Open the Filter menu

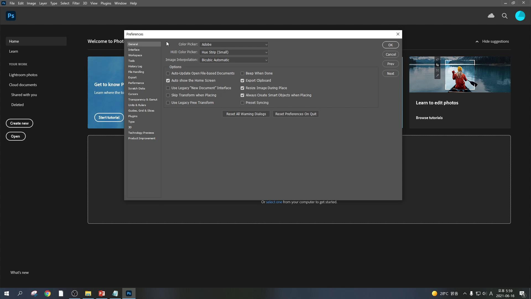point(76,3)
